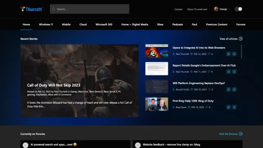Open the Paul nav item
263x148 pixels.
pos(194,24)
